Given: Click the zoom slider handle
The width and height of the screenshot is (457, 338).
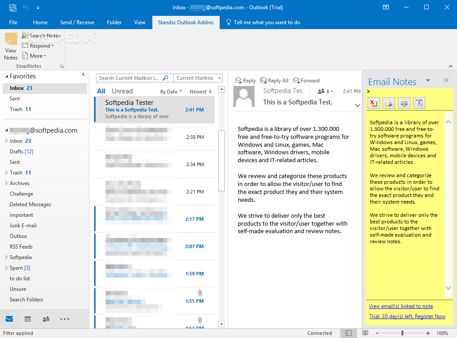Looking at the screenshot, I should click(x=402, y=333).
